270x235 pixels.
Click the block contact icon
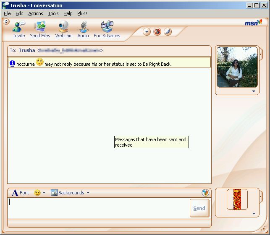157,32
